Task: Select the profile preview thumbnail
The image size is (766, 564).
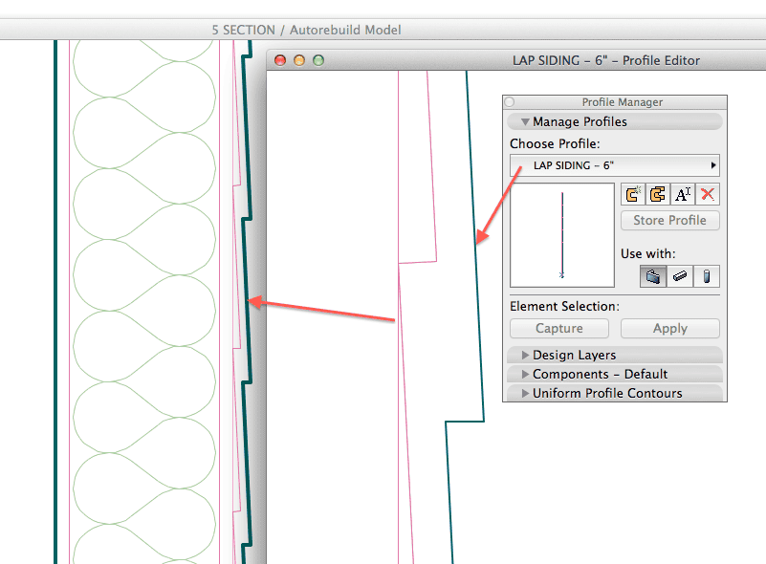Action: click(x=562, y=234)
